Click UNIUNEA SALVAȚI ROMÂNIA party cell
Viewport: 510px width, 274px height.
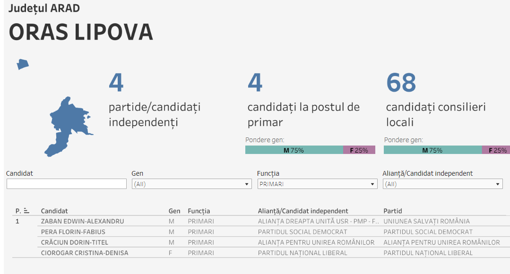[x=426, y=221]
